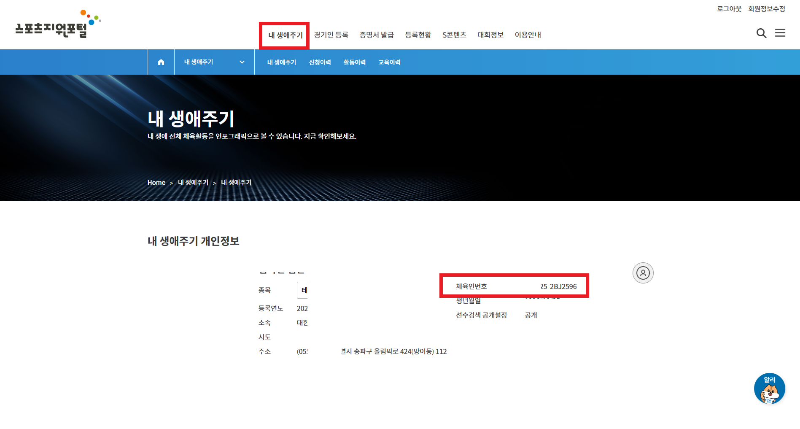Open the 대회정보 menu
Screen dimensions: 800x429
(x=490, y=35)
